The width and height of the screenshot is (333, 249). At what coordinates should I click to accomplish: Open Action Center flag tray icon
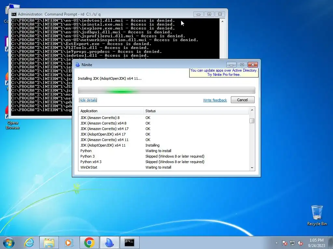tap(285, 243)
